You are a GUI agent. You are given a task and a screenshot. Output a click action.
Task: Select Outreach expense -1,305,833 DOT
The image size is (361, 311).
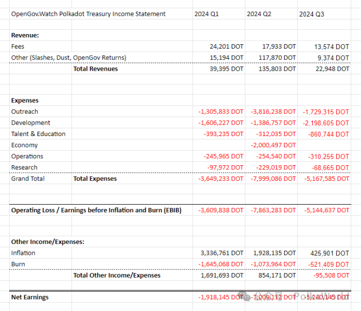point(221,112)
